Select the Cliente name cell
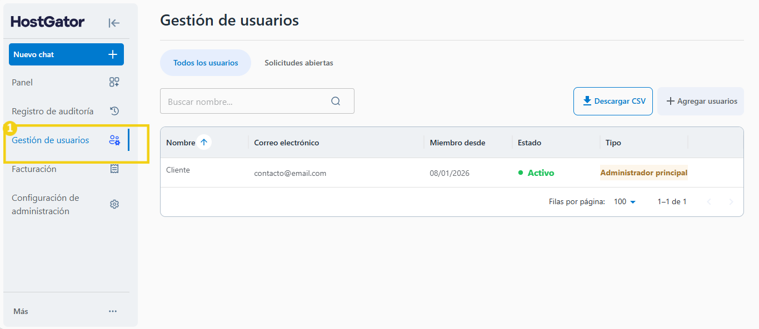This screenshot has width=759, height=329. (x=178, y=170)
